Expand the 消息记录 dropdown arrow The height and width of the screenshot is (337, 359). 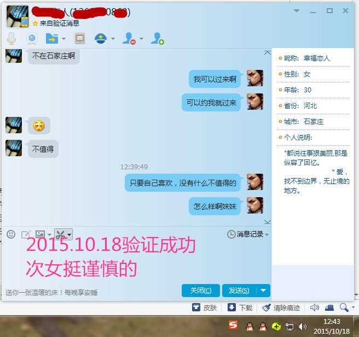tap(267, 234)
